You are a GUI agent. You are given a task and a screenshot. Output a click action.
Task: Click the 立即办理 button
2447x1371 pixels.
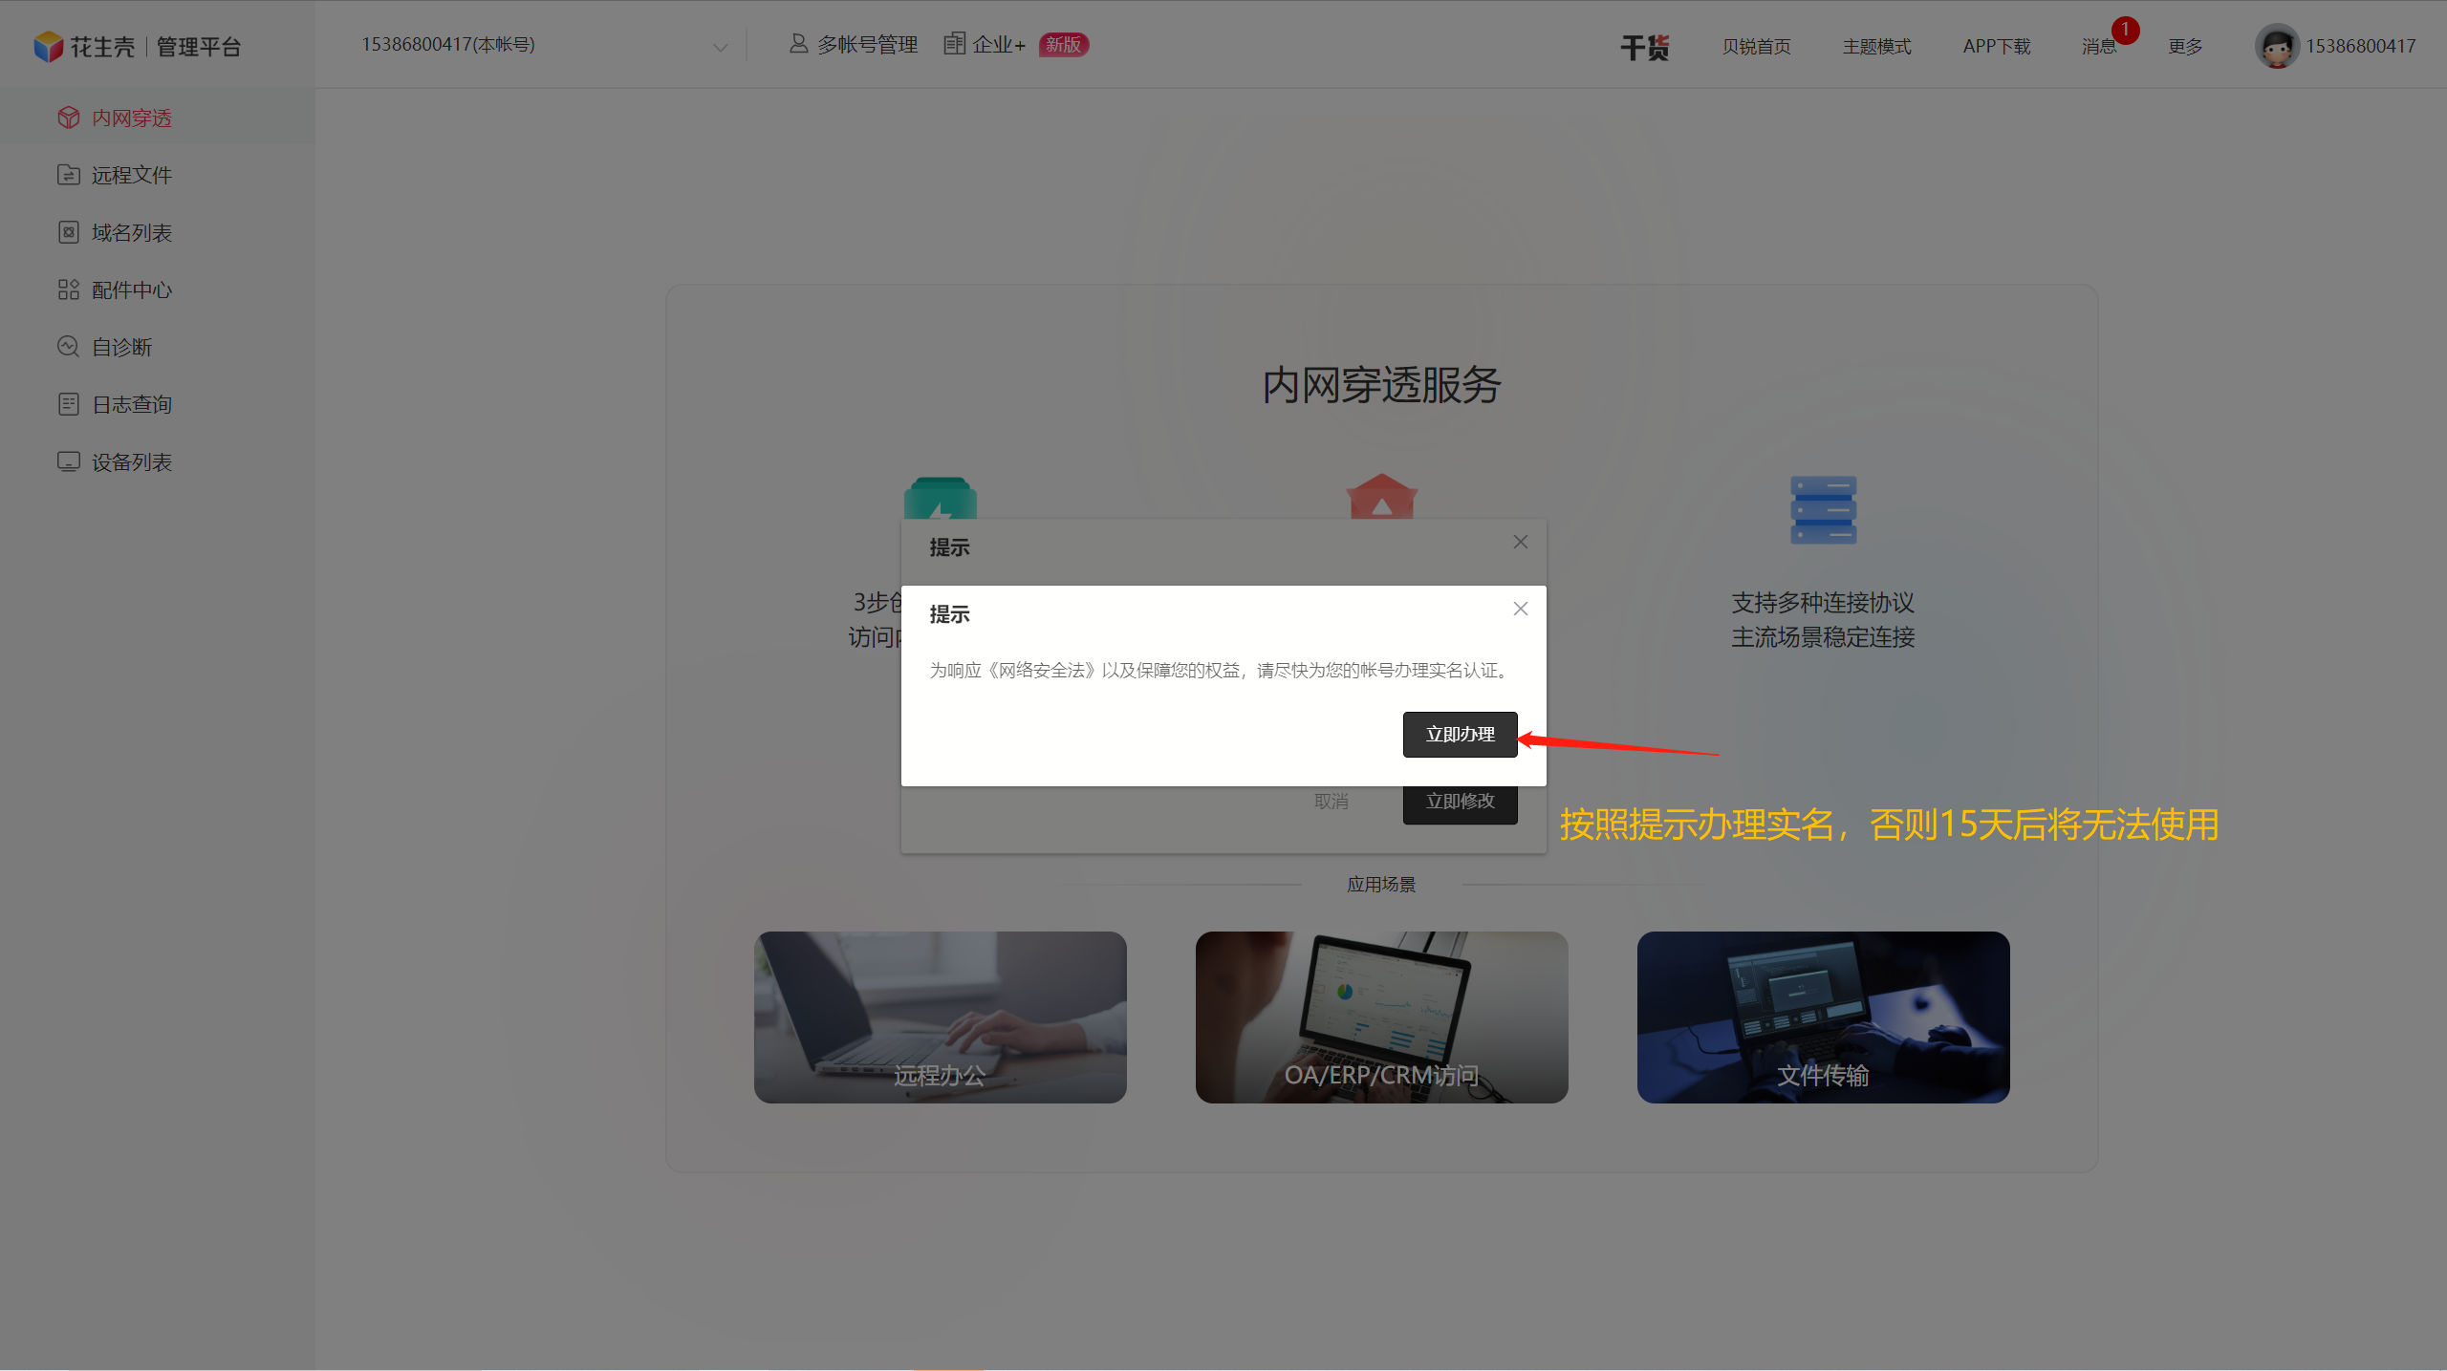click(x=1460, y=734)
